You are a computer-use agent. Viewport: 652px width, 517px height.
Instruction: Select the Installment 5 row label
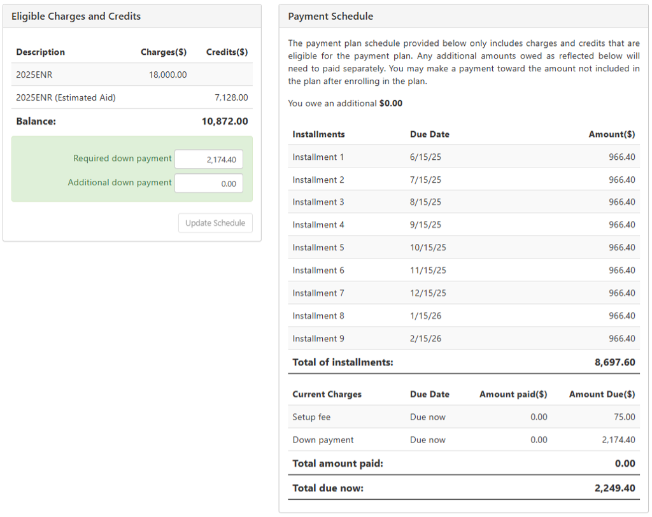point(318,248)
